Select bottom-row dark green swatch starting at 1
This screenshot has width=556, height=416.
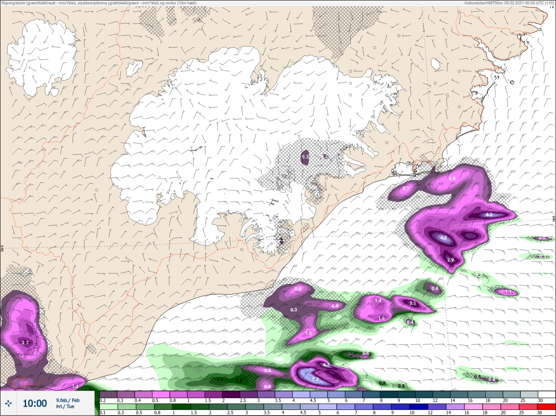(181, 407)
